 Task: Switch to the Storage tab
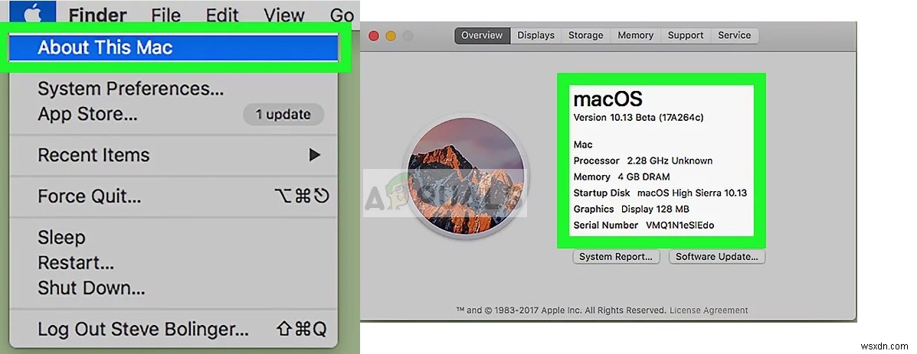pyautogui.click(x=586, y=36)
